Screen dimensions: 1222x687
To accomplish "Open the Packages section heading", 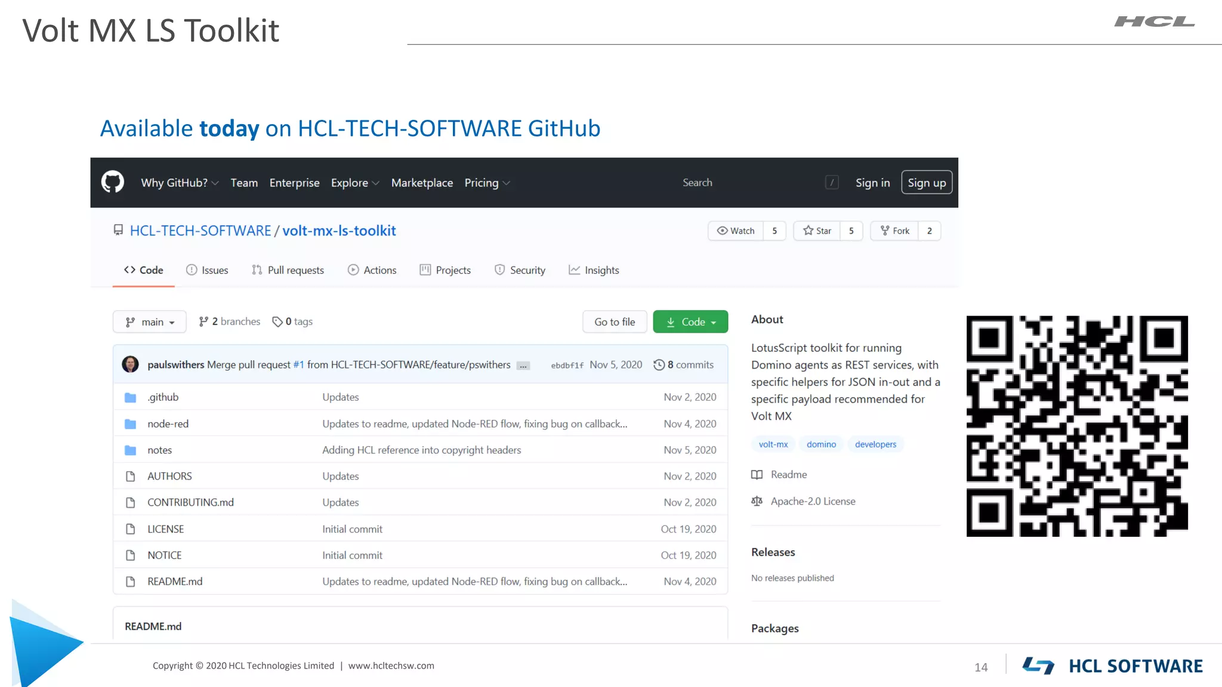I will pyautogui.click(x=774, y=629).
